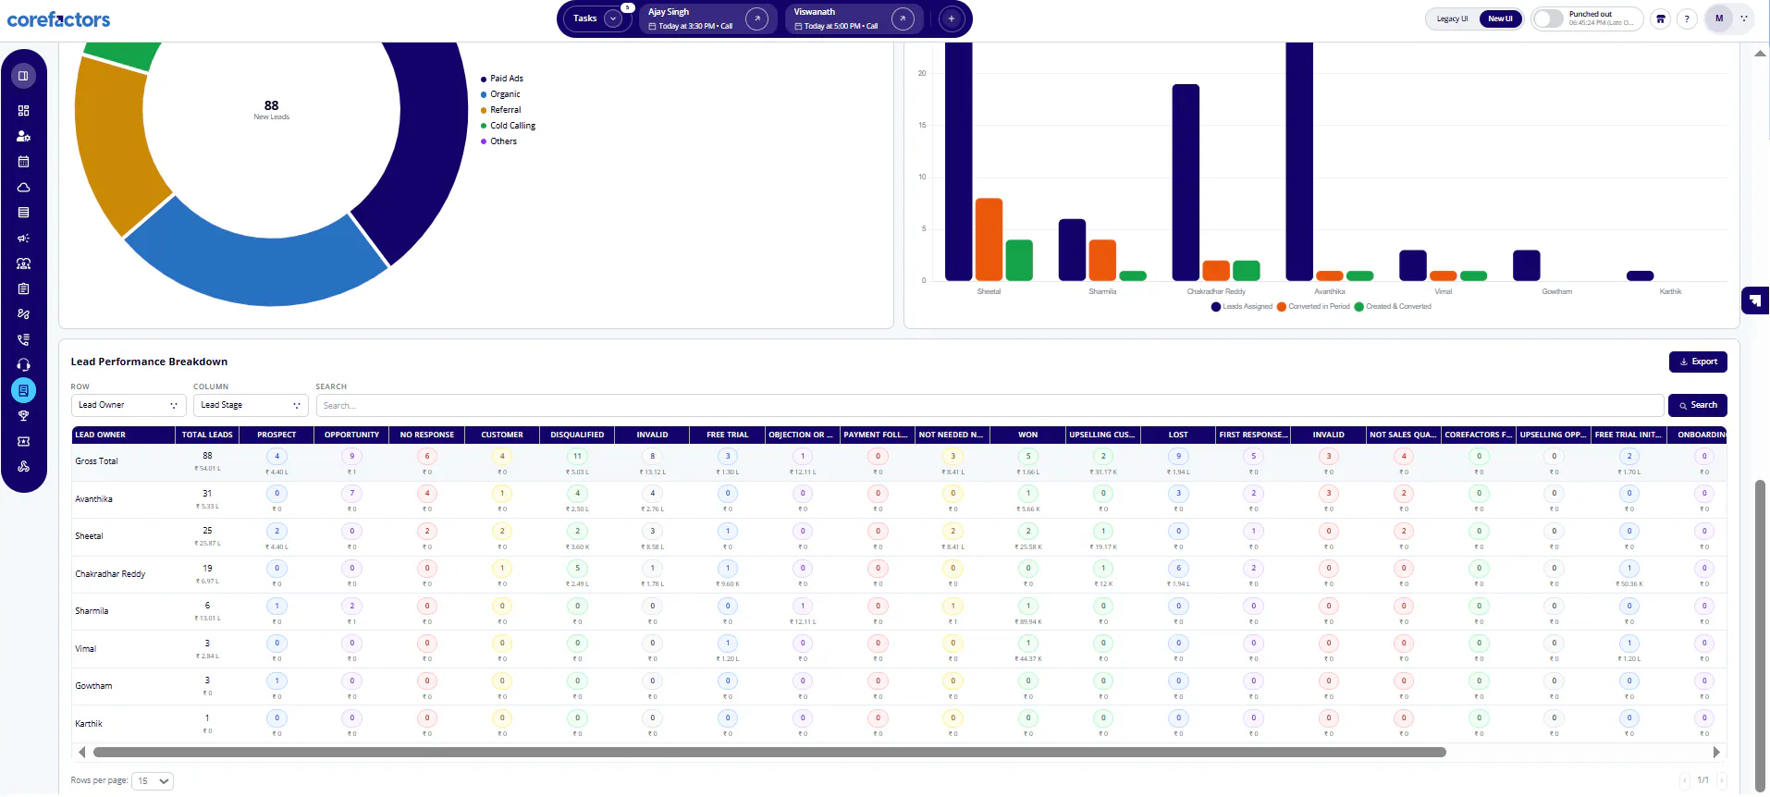This screenshot has height=797, width=1770.
Task: Select the New UI option
Action: coord(1500,18)
